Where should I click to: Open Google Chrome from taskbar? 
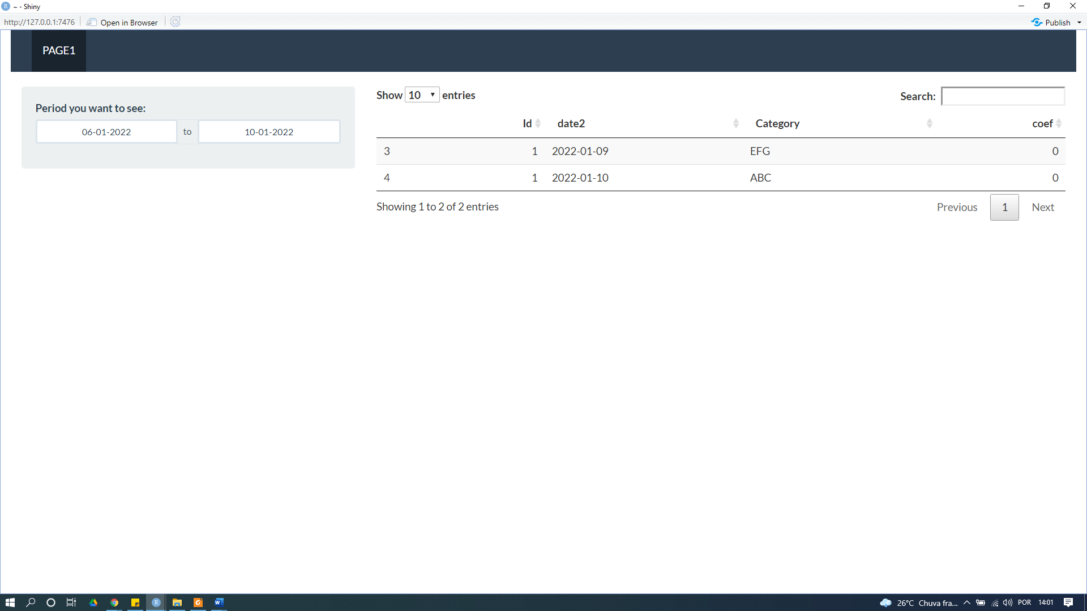coord(114,603)
